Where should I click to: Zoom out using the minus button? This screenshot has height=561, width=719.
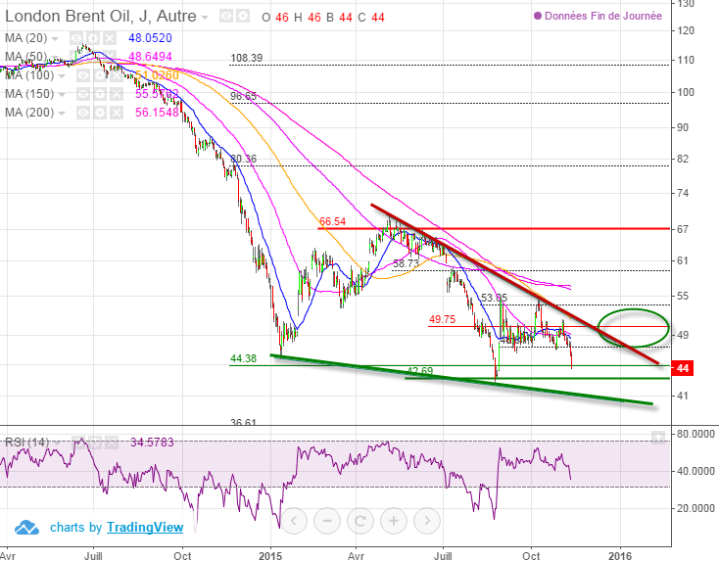[x=328, y=520]
